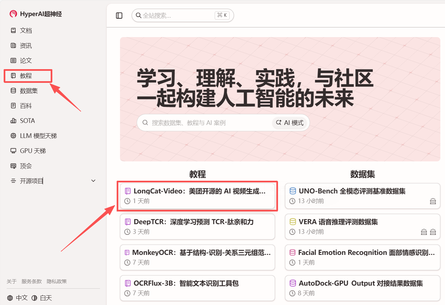Open the LongCat-Video tutorial card
The image size is (445, 305).
[197, 196]
